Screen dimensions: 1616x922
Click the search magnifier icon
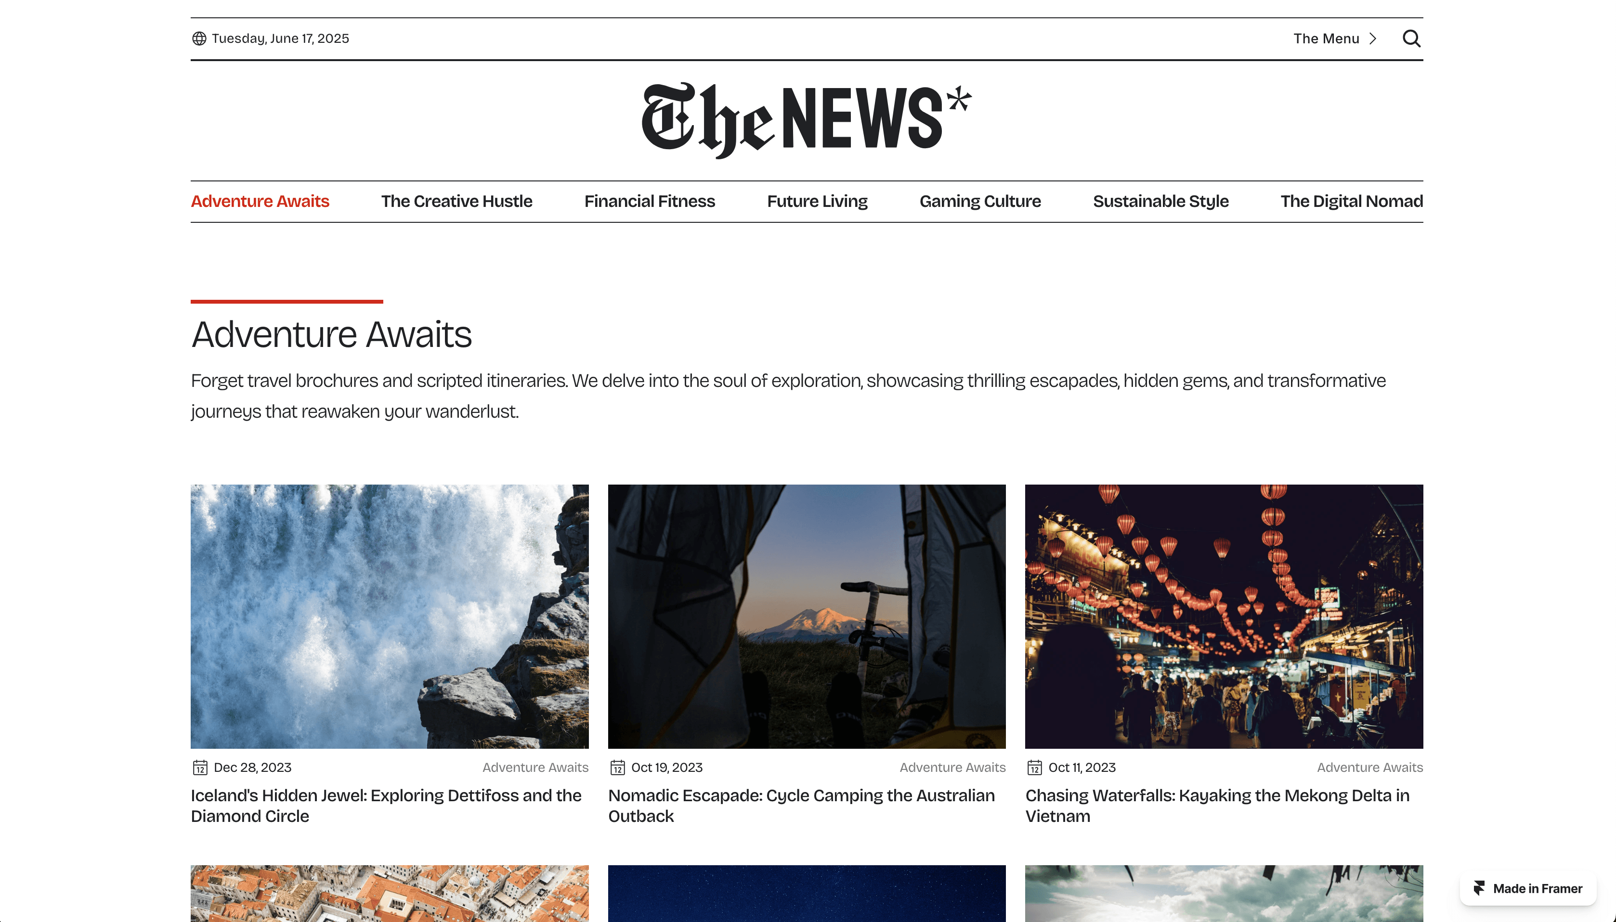click(1411, 38)
